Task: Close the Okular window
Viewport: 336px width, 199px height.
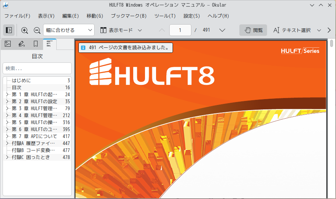Action: [330, 5]
